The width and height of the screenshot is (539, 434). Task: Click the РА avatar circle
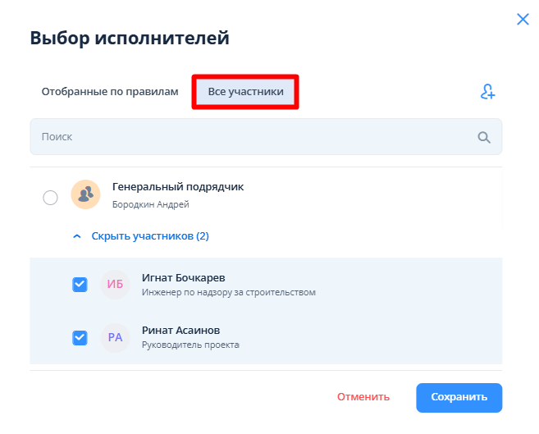[x=115, y=337]
